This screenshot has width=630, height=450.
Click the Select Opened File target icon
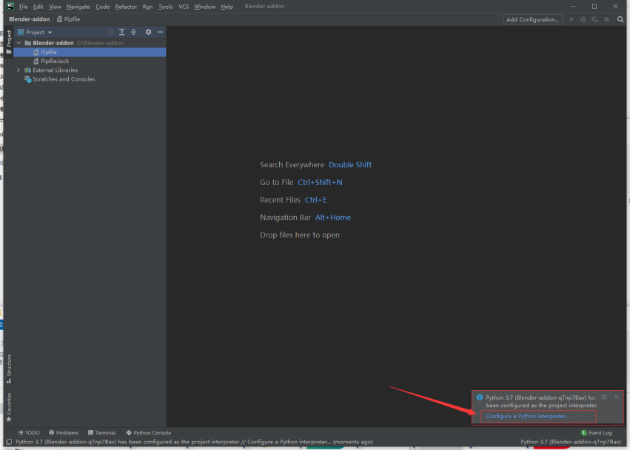[x=110, y=32]
